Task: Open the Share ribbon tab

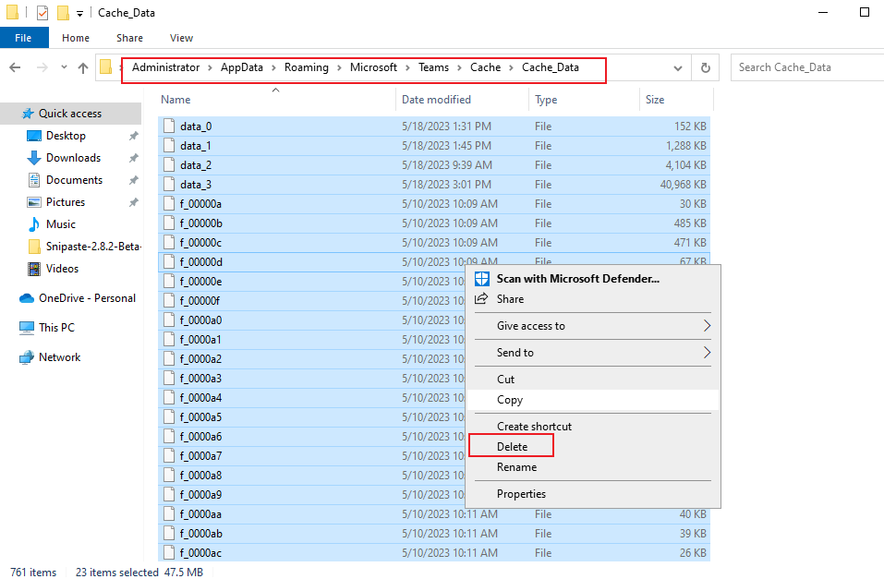Action: [x=129, y=38]
